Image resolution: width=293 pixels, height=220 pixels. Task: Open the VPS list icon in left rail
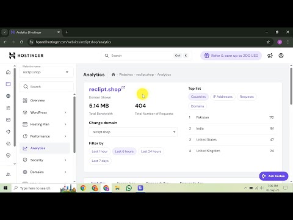pos(8,108)
